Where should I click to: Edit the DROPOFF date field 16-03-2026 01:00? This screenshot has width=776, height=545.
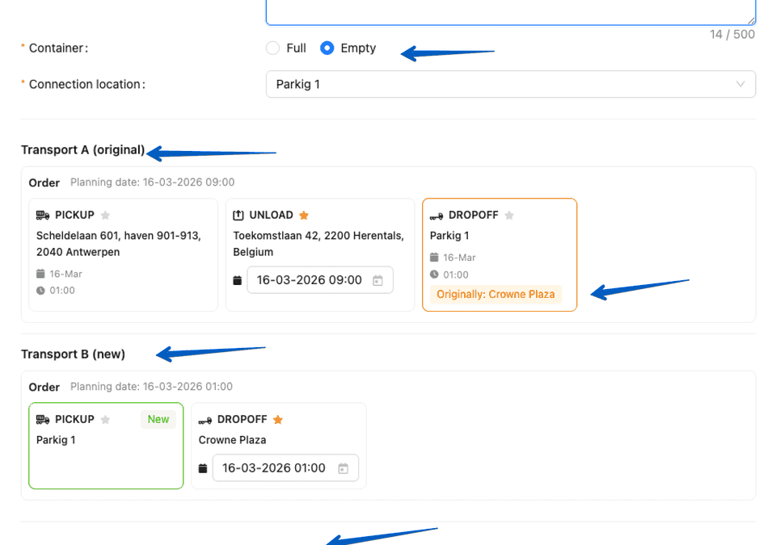[x=285, y=467]
